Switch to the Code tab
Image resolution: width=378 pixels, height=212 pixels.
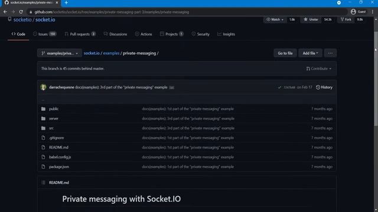(18, 34)
